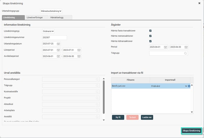Click search icon in Tidgrupp under Åtgärder
204x138 pixels.
(x=185, y=53)
